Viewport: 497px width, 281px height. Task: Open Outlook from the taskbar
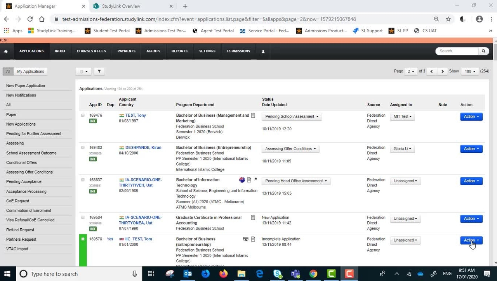click(x=188, y=274)
